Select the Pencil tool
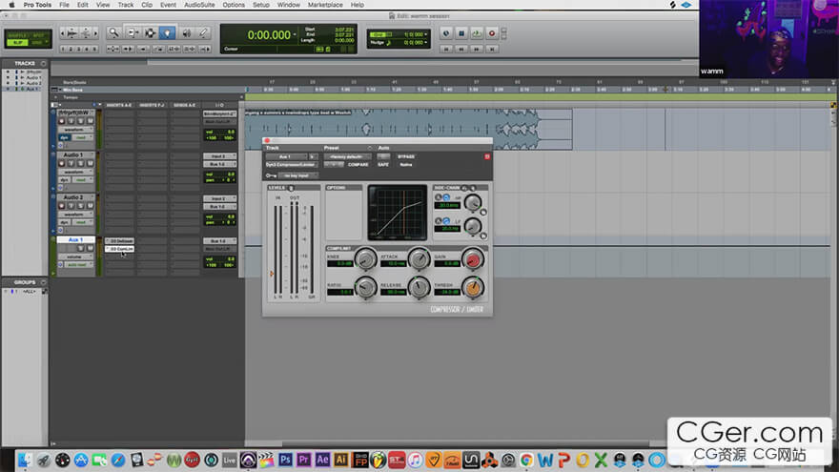 pos(203,33)
